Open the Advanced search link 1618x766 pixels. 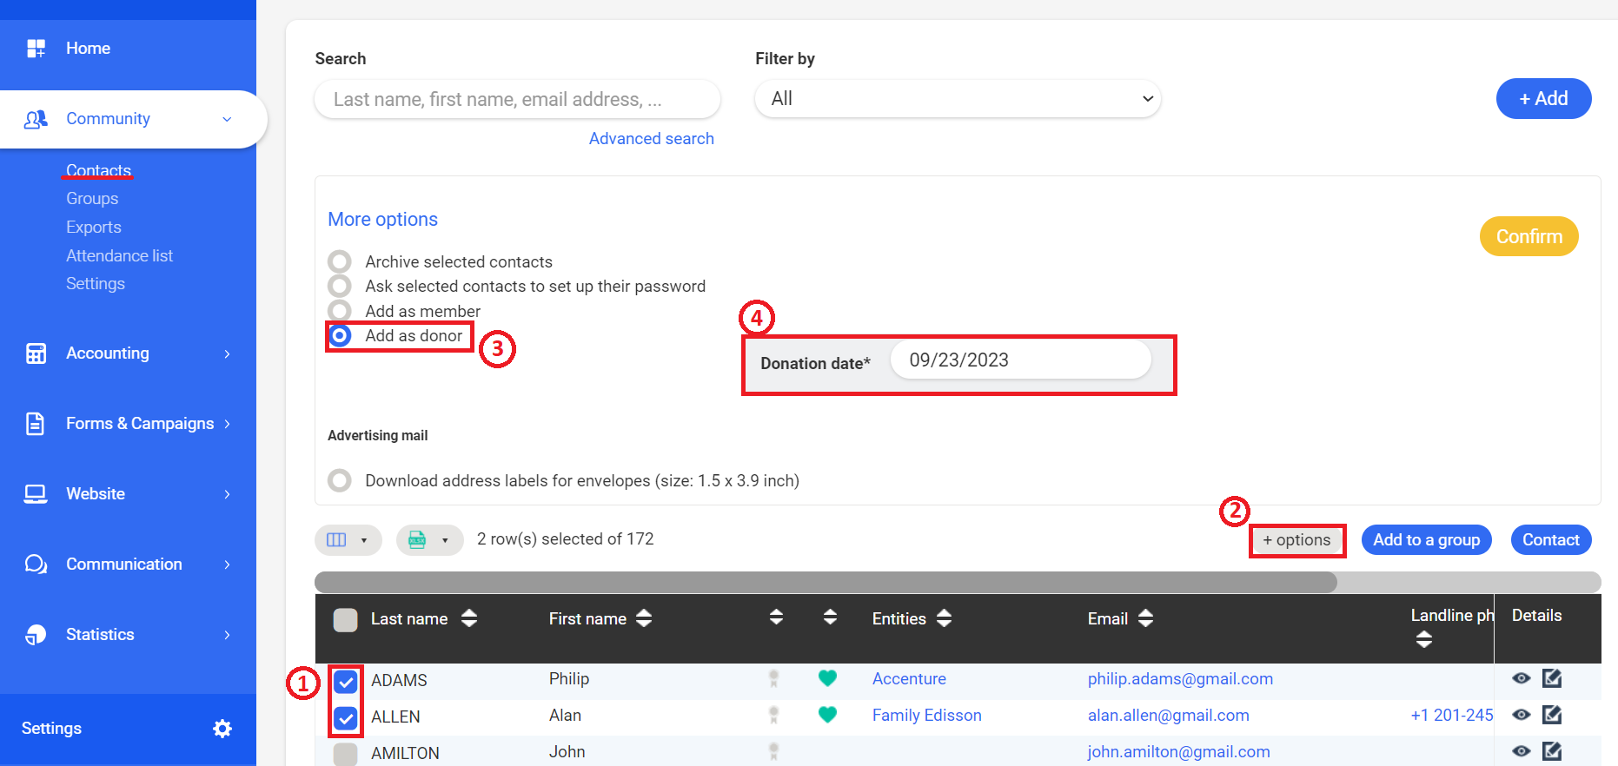pos(651,139)
